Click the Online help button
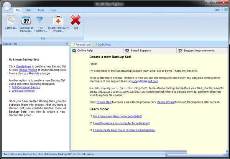The height and width of the screenshot is (159, 230). [x=97, y=51]
